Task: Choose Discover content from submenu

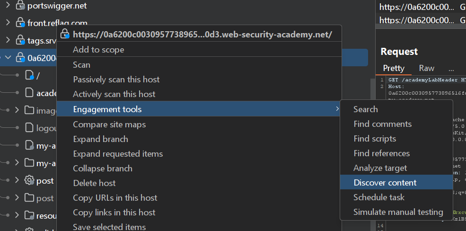Action: click(x=385, y=183)
